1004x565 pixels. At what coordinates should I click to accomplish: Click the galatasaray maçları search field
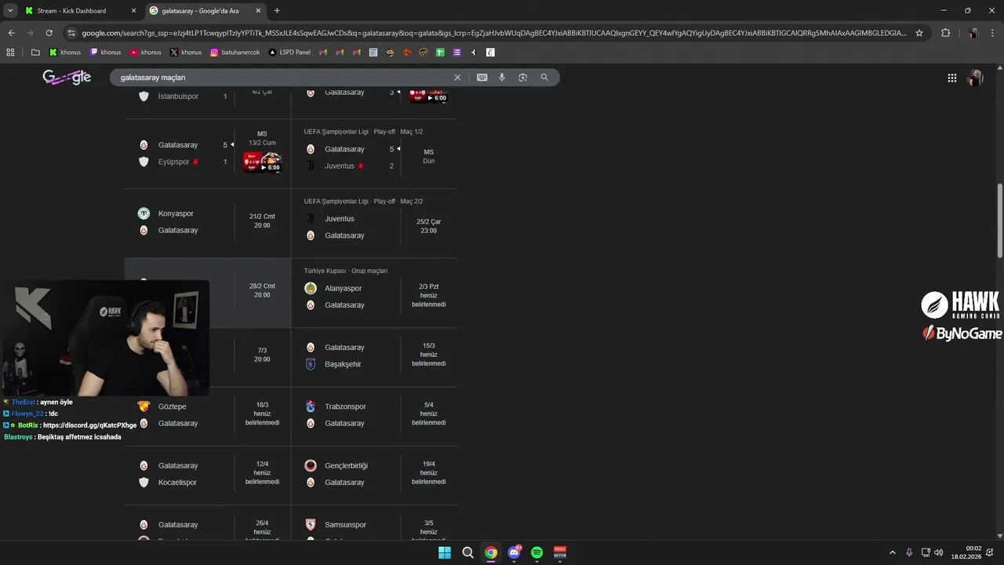point(282,78)
